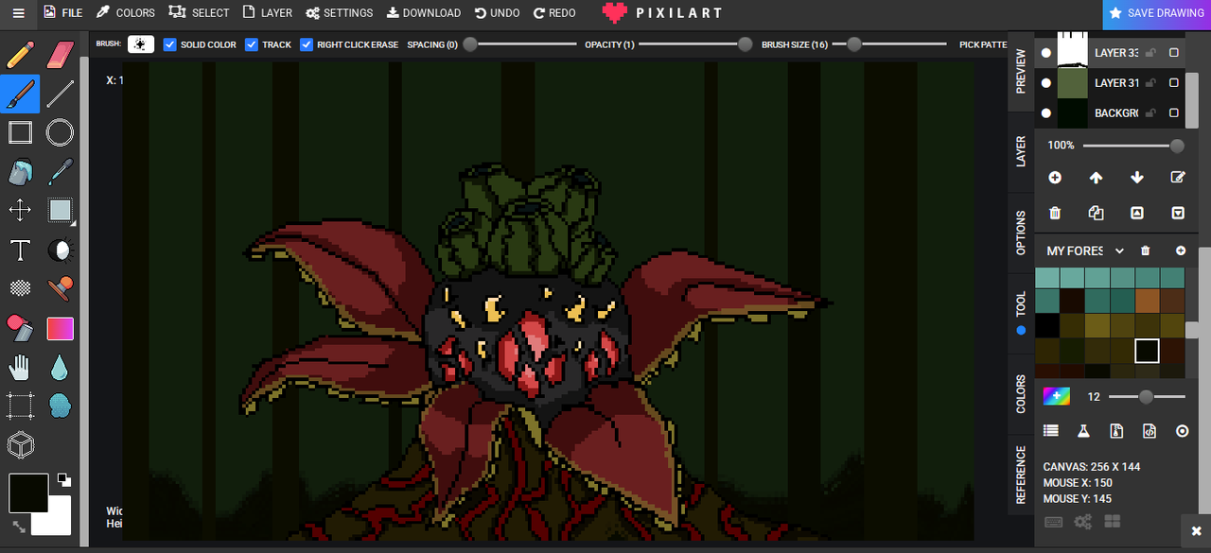Select the Smudge blob tool

(60, 406)
